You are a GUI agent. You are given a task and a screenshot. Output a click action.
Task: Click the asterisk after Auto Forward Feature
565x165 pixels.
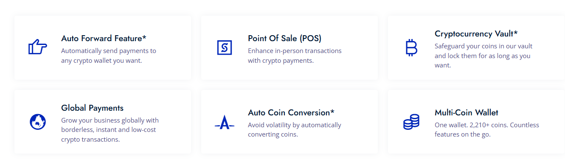pos(144,37)
